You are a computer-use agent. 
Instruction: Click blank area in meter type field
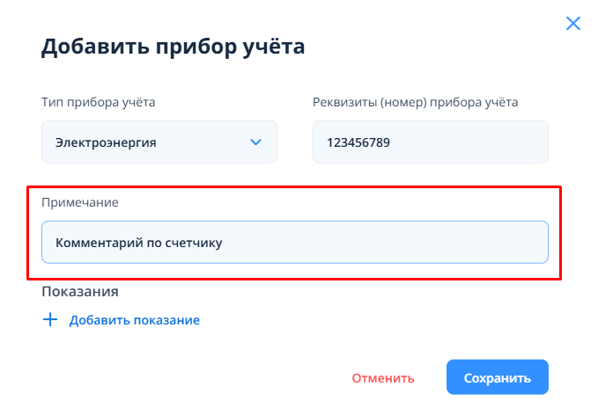point(204,142)
